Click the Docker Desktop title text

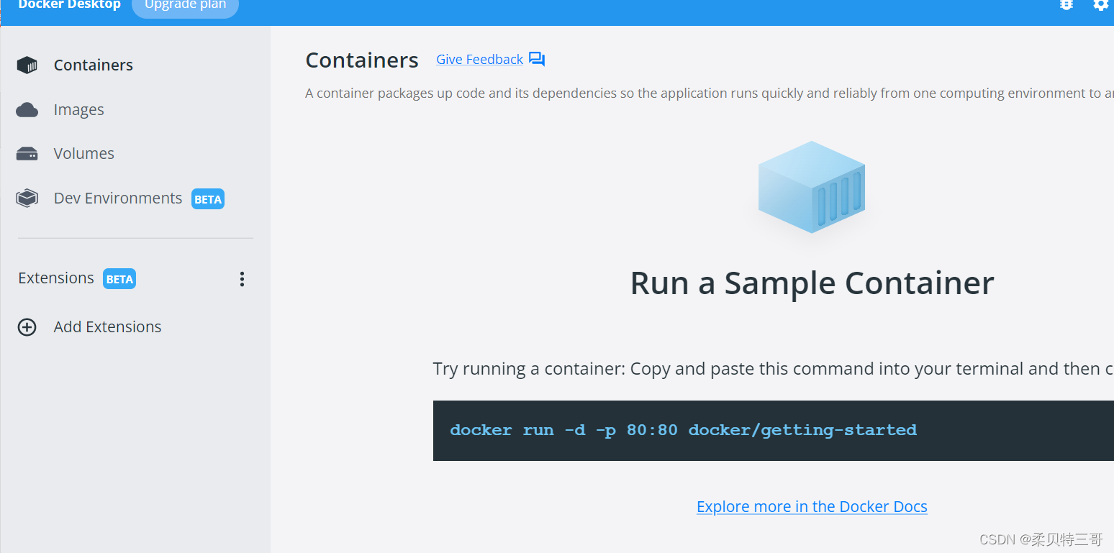pos(69,5)
